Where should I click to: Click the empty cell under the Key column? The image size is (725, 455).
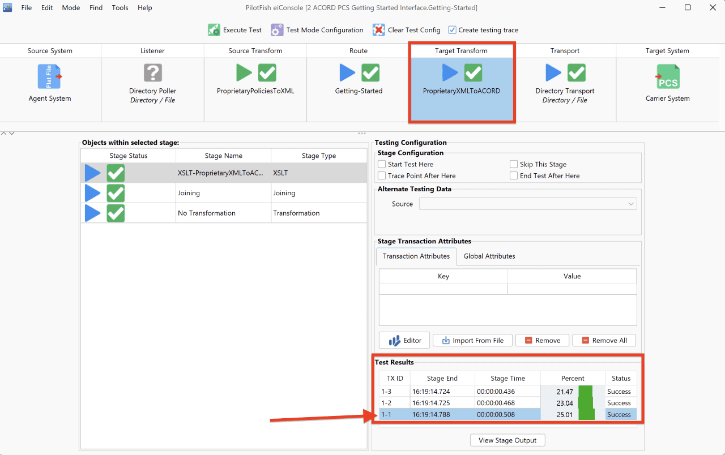443,289
